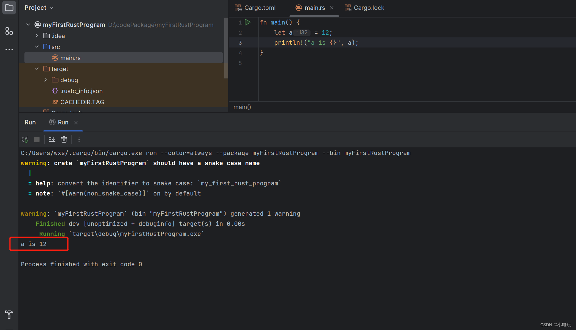Click the Finished dev build line
Image resolution: width=576 pixels, height=330 pixels.
tap(140, 224)
